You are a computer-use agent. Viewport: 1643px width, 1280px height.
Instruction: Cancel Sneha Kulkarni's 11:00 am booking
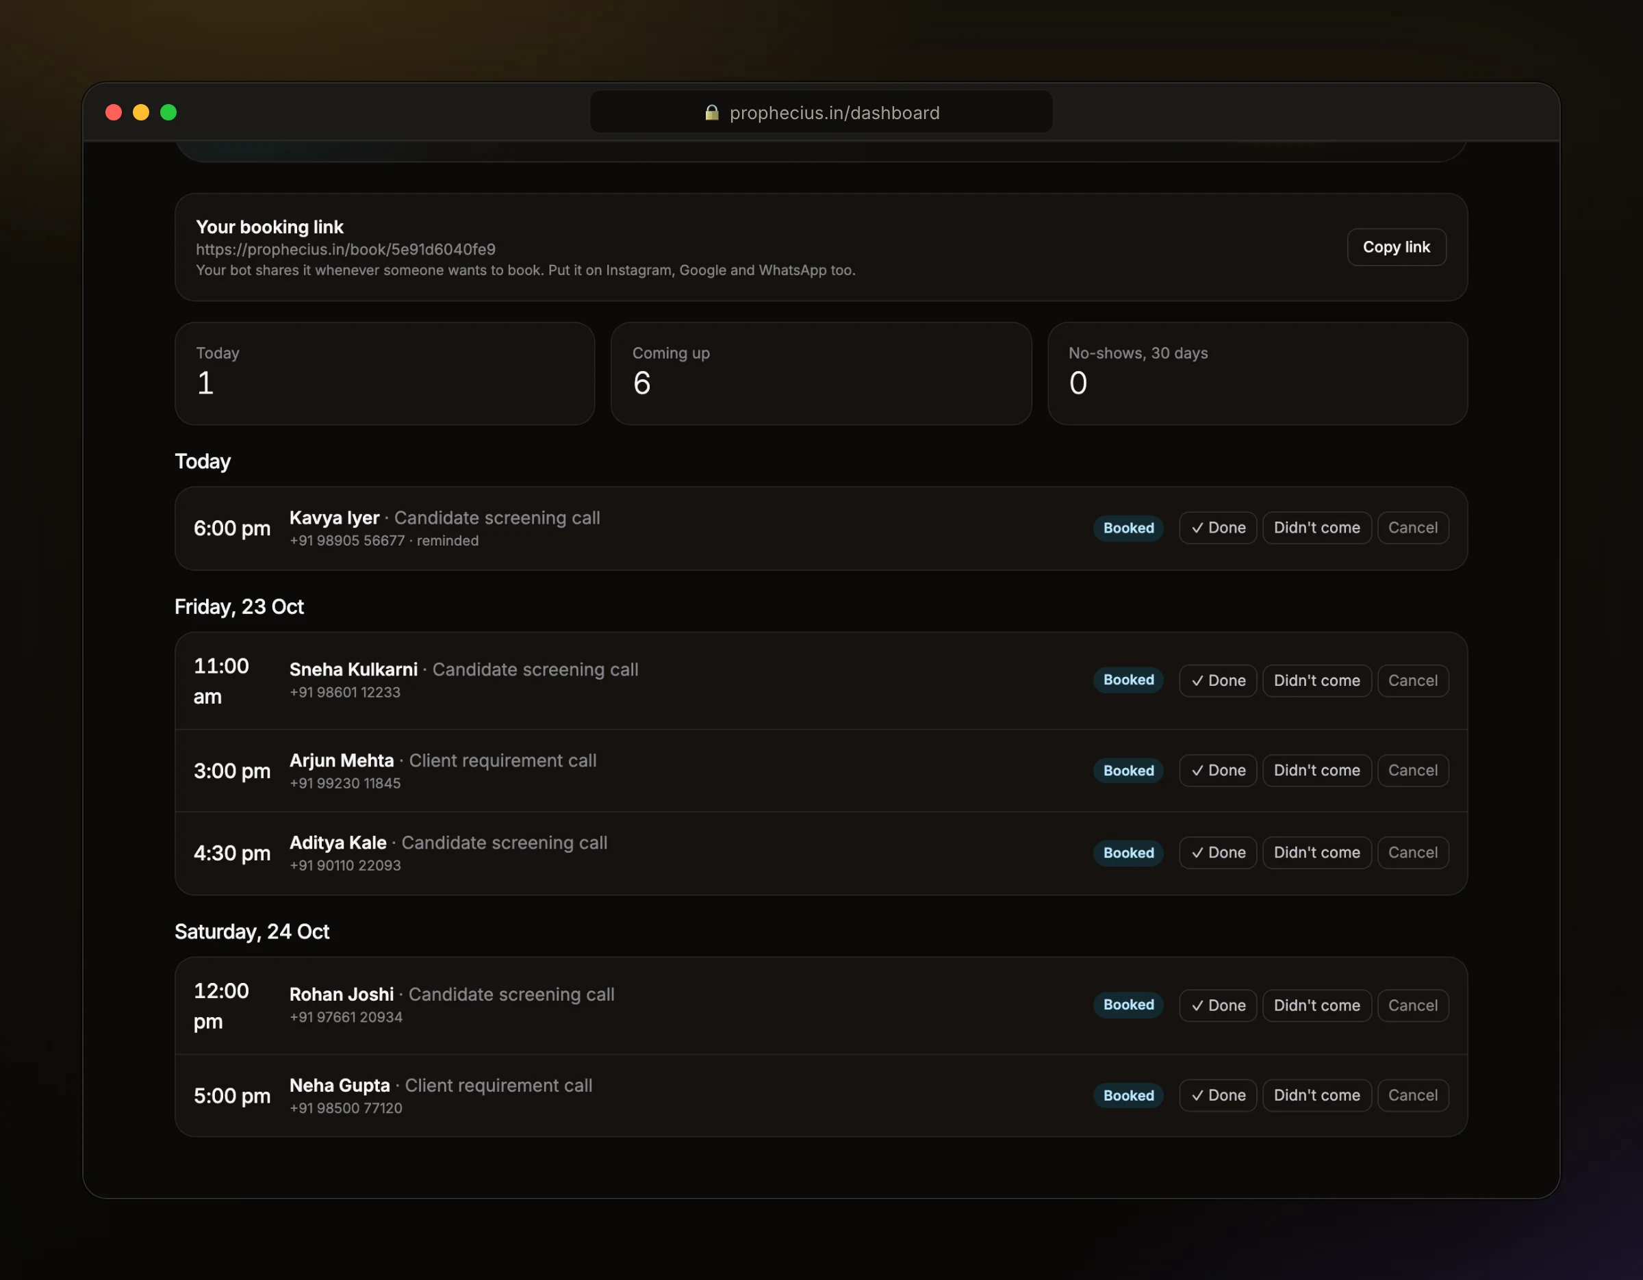click(1413, 680)
